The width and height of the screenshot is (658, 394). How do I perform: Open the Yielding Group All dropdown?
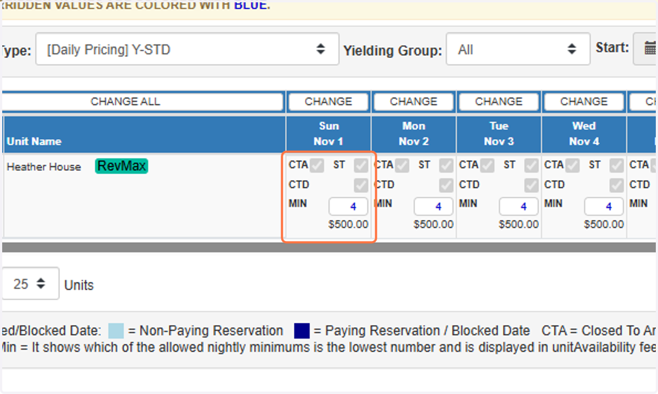pos(518,49)
